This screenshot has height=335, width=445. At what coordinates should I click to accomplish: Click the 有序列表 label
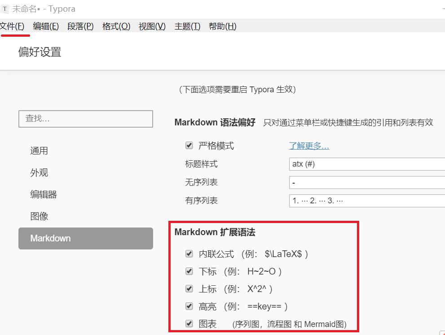(x=201, y=201)
